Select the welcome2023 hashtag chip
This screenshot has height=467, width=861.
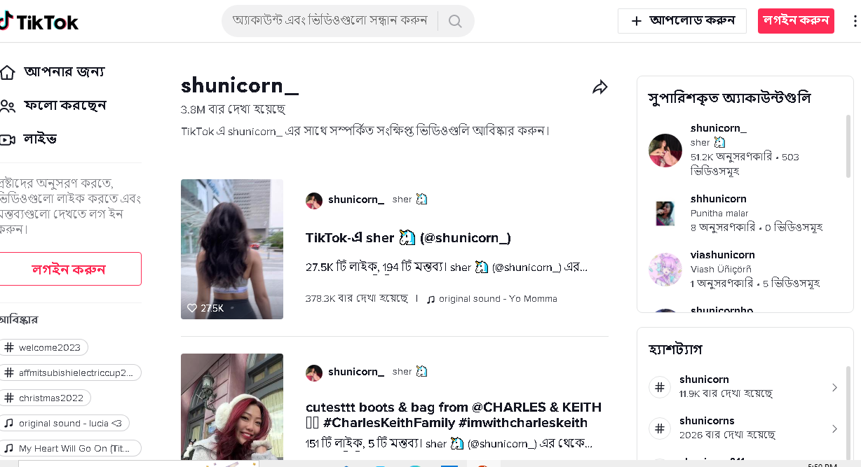(43, 347)
